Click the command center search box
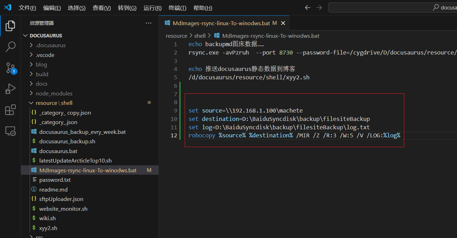Screen dimensions: 457x238 [392, 7]
